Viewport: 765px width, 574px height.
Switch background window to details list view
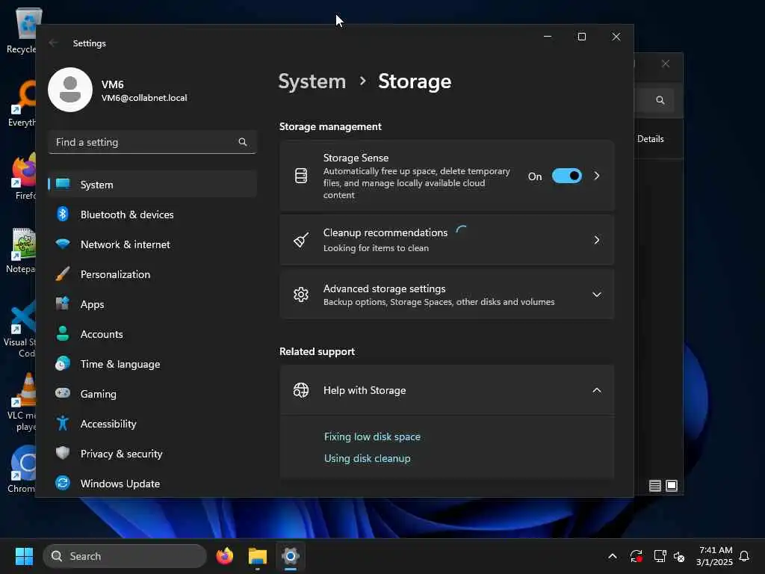tap(654, 486)
